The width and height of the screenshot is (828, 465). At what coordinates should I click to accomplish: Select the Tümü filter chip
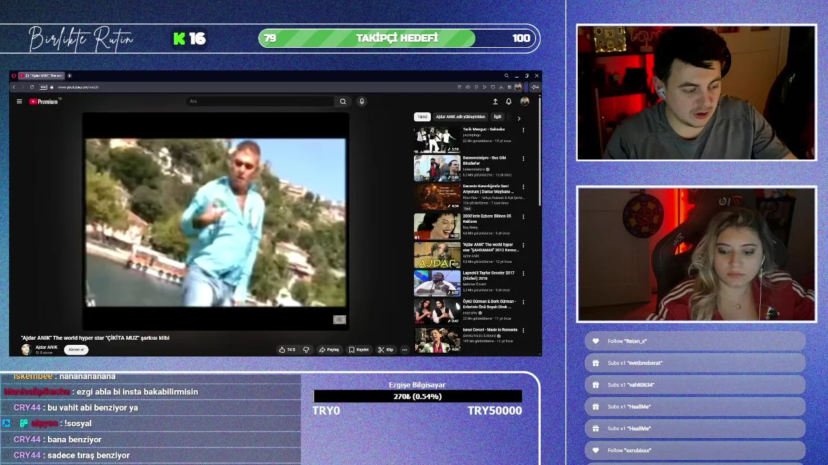(422, 117)
